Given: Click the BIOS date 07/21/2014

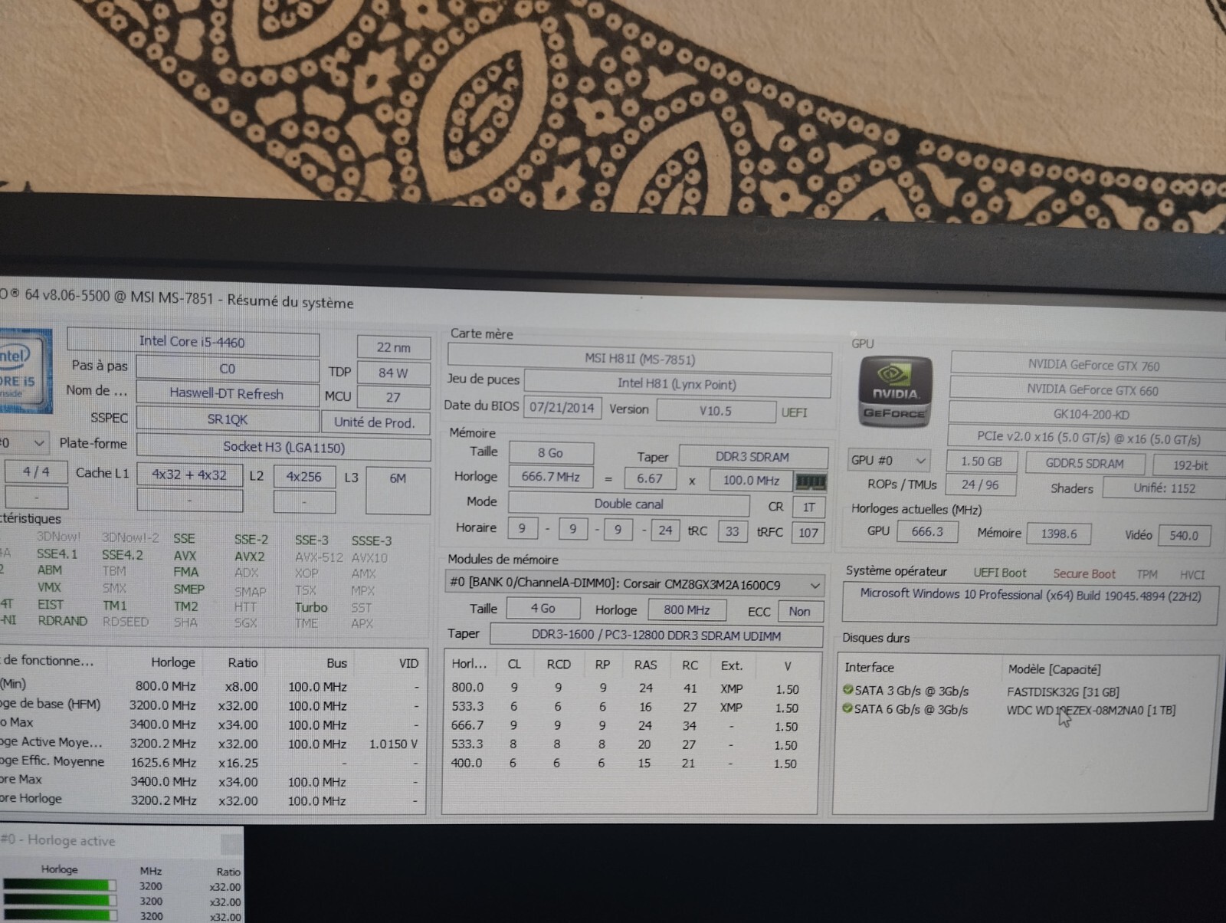Looking at the screenshot, I should (x=562, y=408).
